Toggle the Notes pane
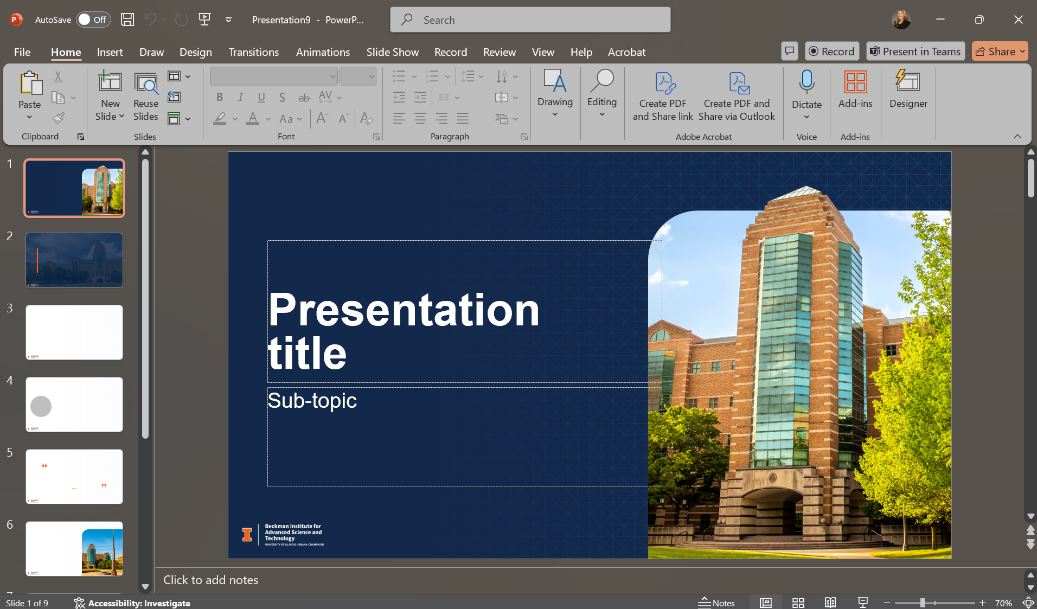 click(x=716, y=602)
